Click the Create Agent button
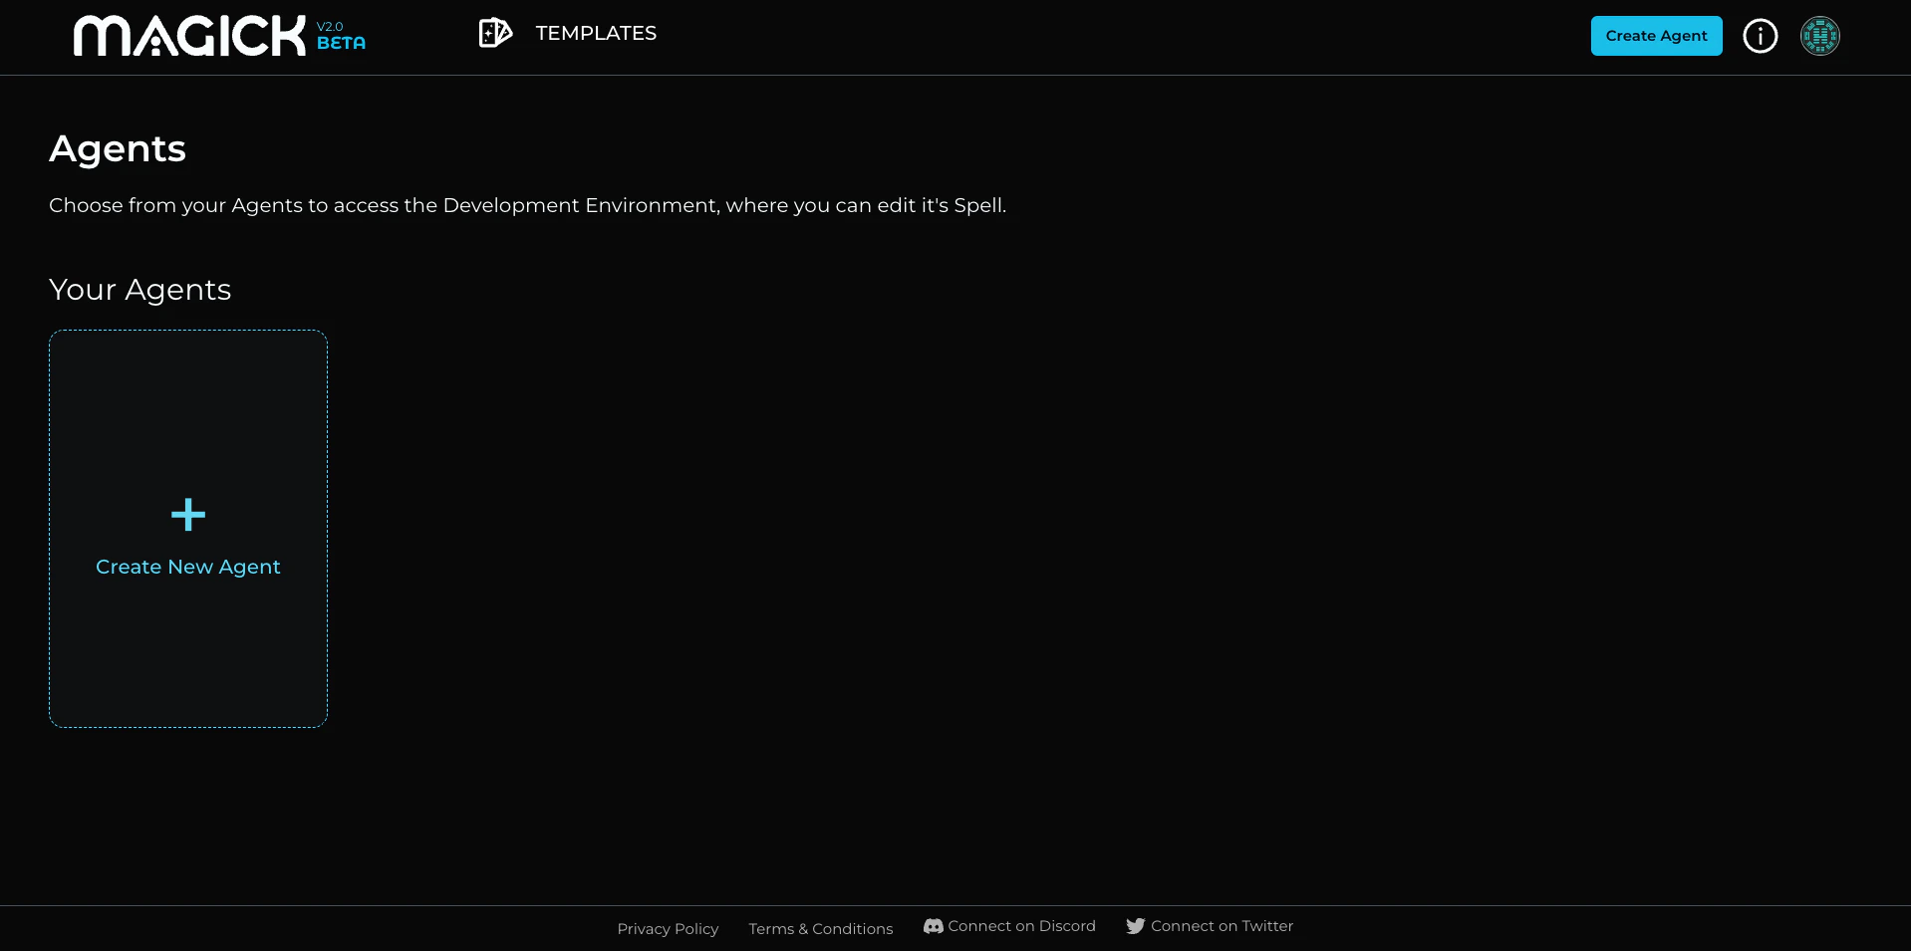 pyautogui.click(x=1655, y=35)
